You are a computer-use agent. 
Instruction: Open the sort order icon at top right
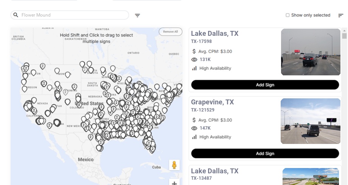click(340, 15)
